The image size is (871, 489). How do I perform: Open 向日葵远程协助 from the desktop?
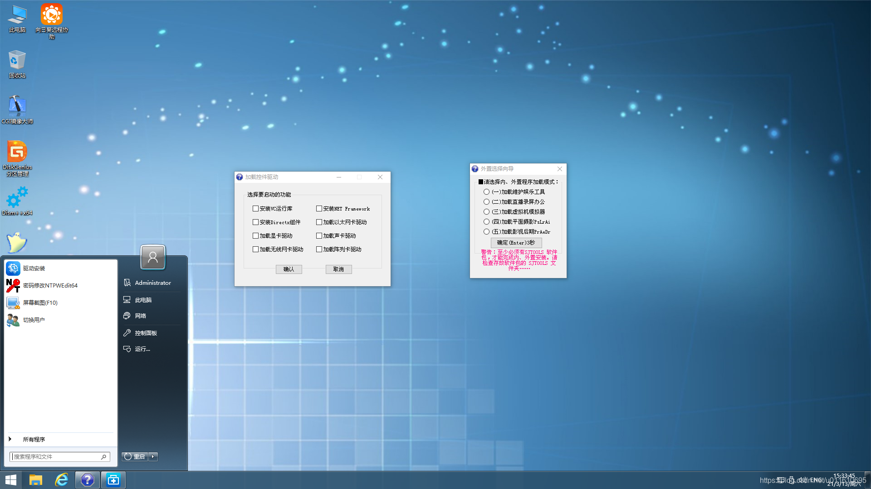pos(51,14)
